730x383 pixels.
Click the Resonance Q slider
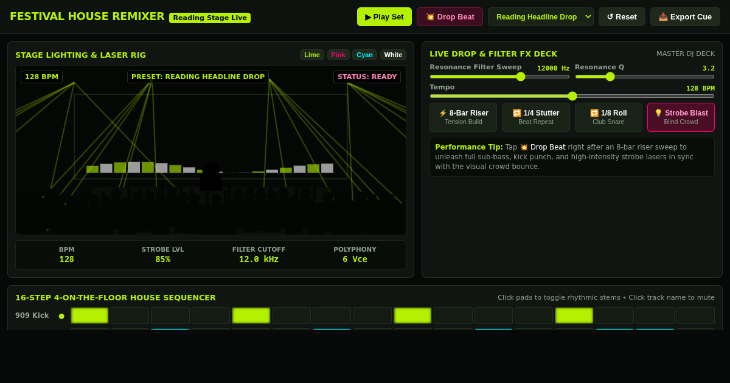[645, 77]
